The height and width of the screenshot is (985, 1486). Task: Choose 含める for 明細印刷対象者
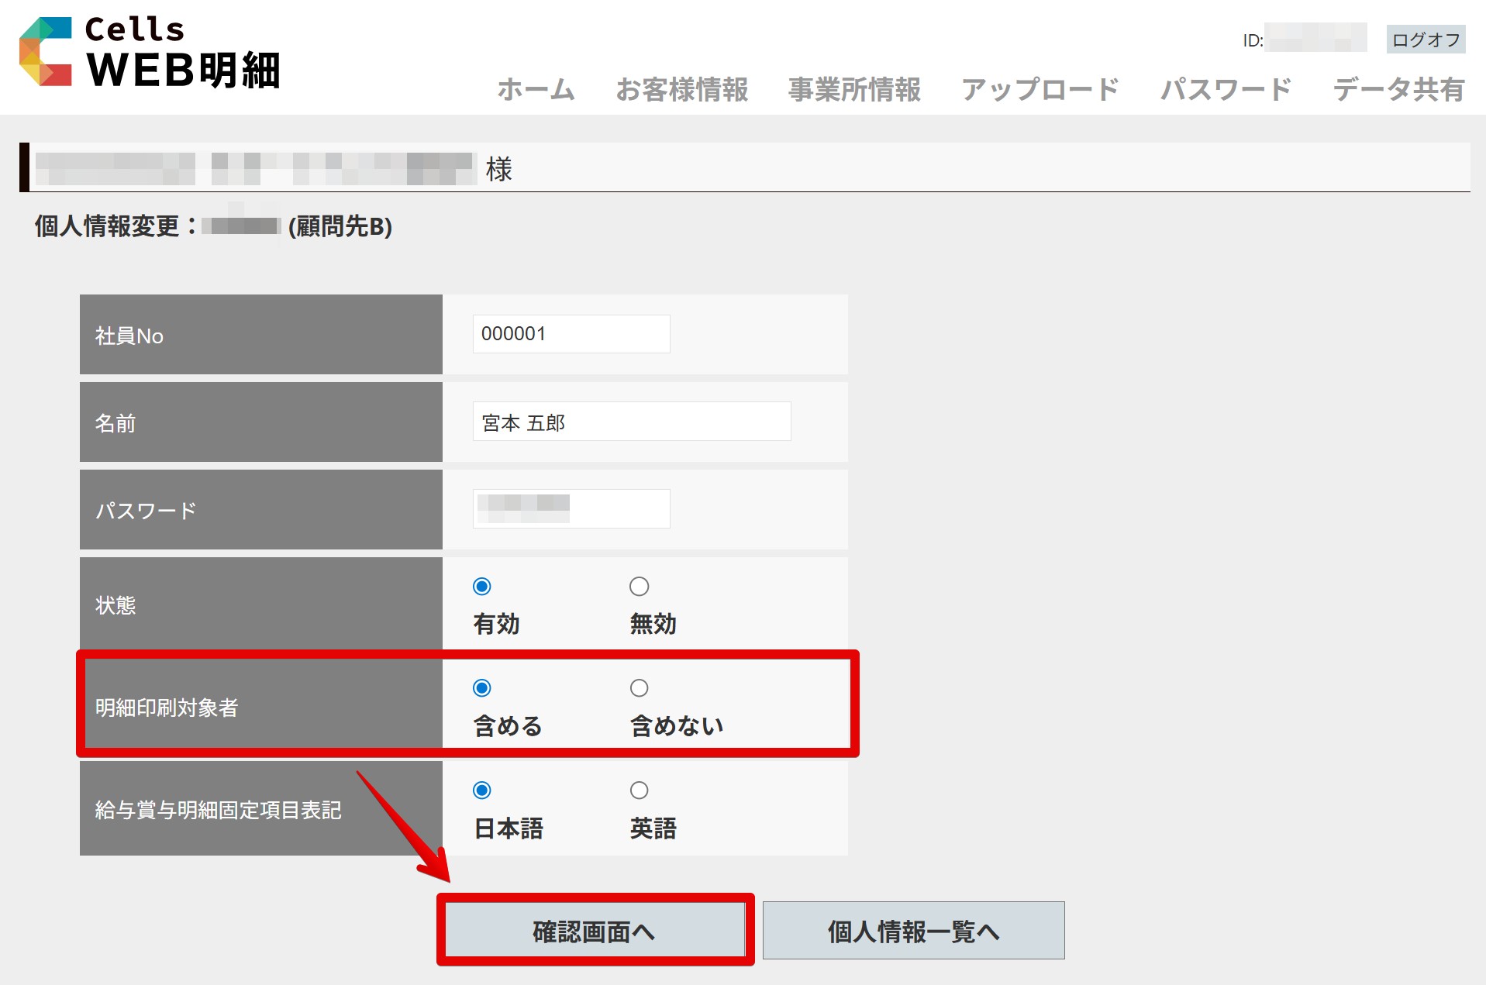click(x=482, y=688)
